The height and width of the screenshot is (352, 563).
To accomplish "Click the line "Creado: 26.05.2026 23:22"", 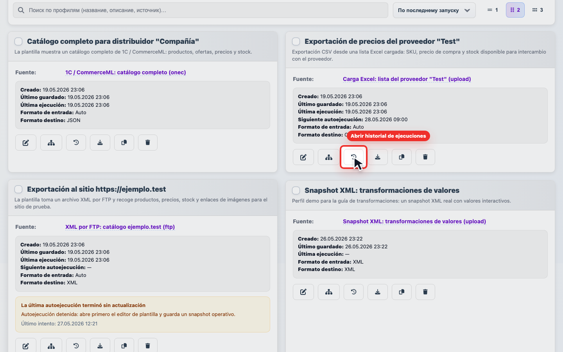I will pos(330,239).
